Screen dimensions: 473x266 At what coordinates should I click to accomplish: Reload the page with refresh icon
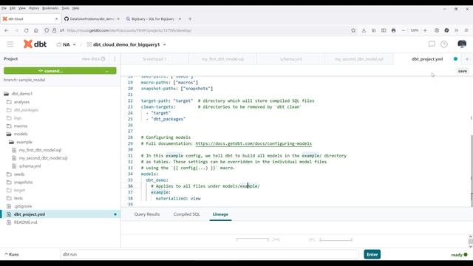tap(27, 30)
